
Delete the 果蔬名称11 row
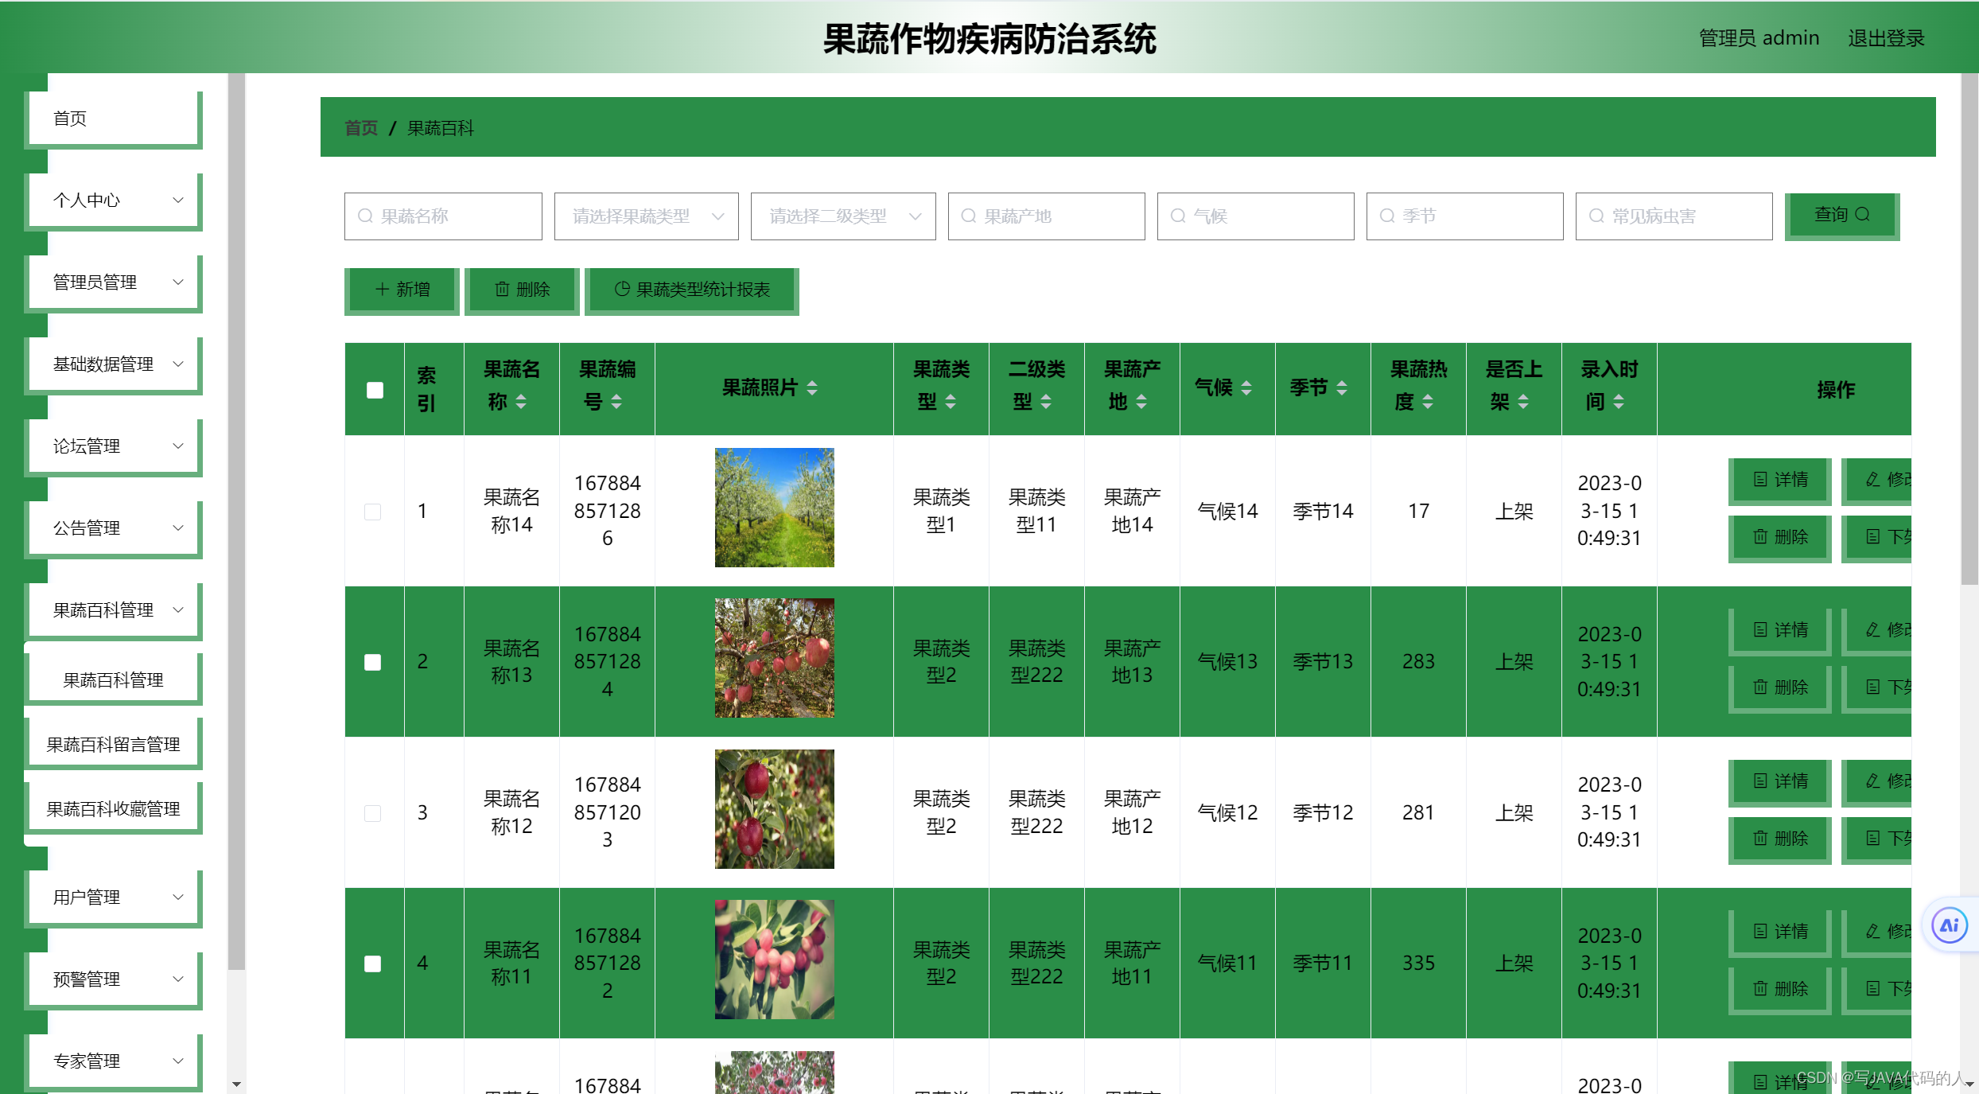pyautogui.click(x=1780, y=990)
